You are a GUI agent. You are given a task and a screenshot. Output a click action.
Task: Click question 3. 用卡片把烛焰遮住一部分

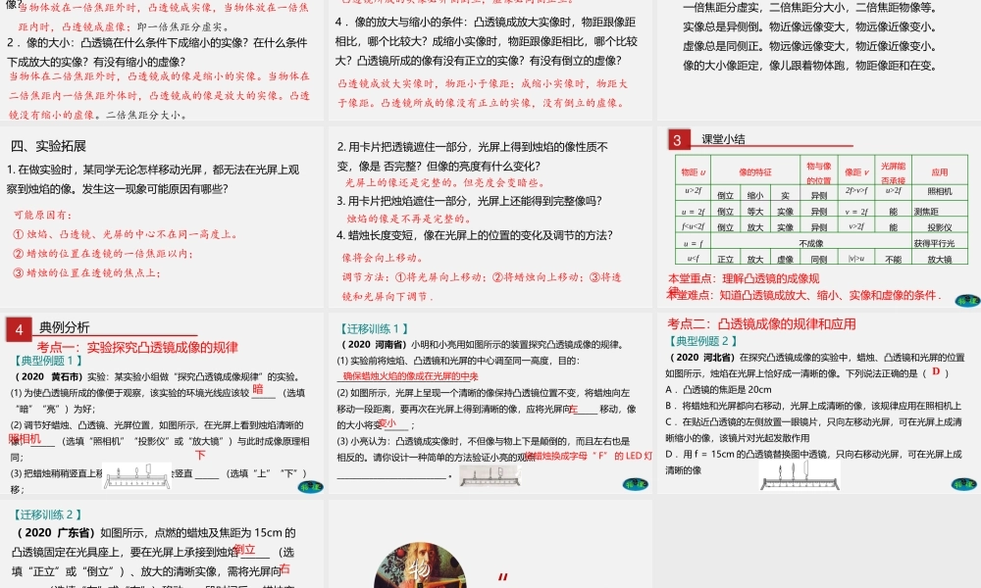(x=469, y=201)
